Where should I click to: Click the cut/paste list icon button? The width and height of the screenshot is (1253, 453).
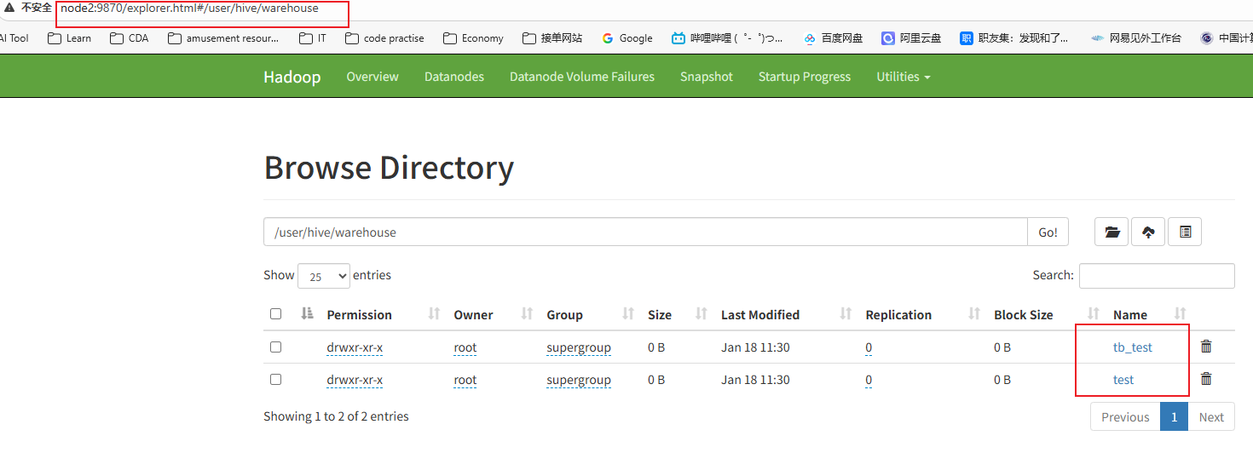[x=1185, y=232]
